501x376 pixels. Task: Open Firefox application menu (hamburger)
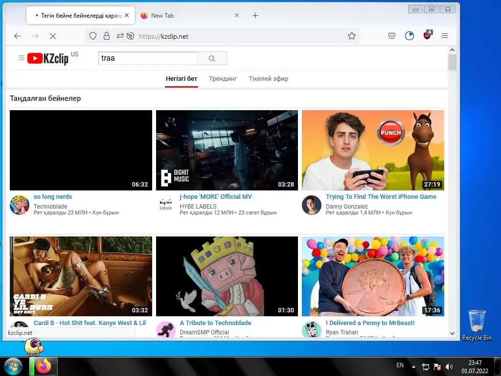(x=444, y=36)
